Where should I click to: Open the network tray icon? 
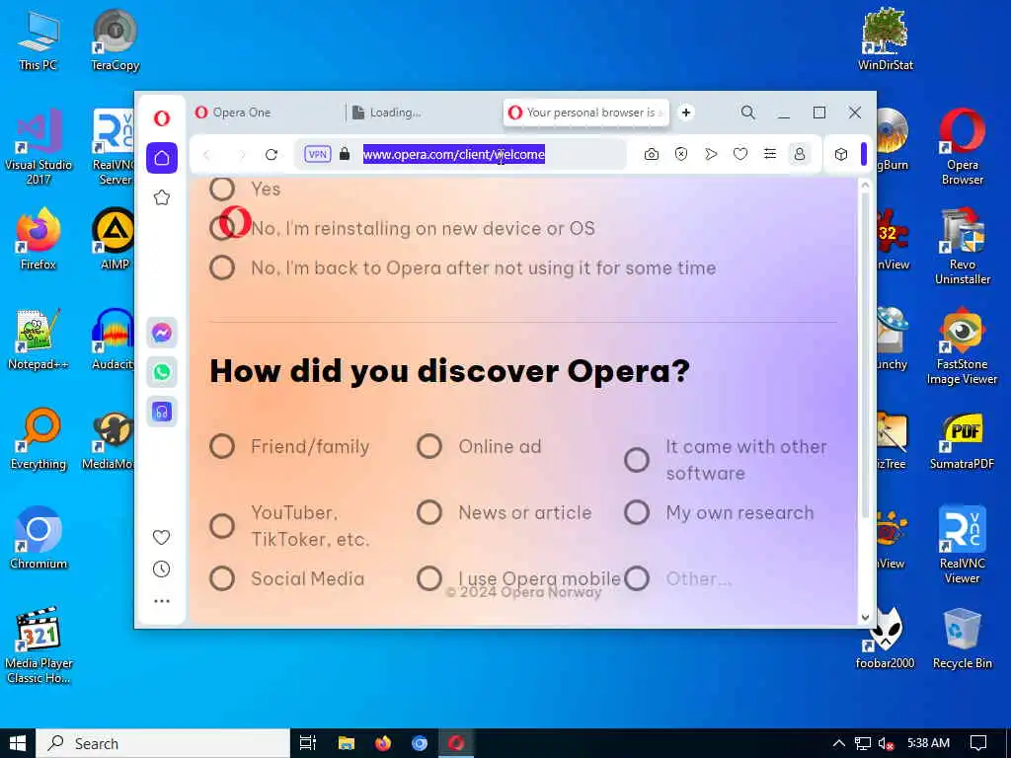coord(863,743)
